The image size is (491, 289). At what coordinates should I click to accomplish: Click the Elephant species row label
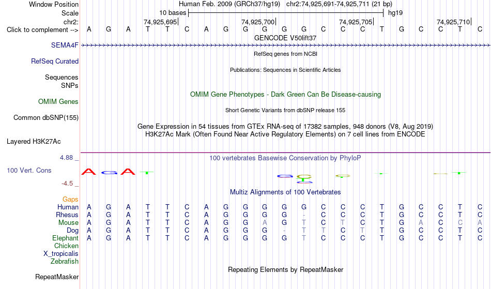pos(66,238)
